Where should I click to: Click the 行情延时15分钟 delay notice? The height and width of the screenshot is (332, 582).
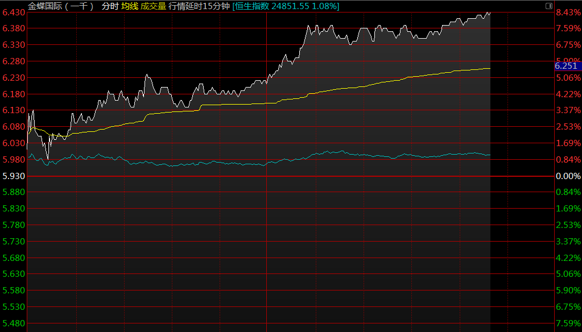(x=199, y=6)
